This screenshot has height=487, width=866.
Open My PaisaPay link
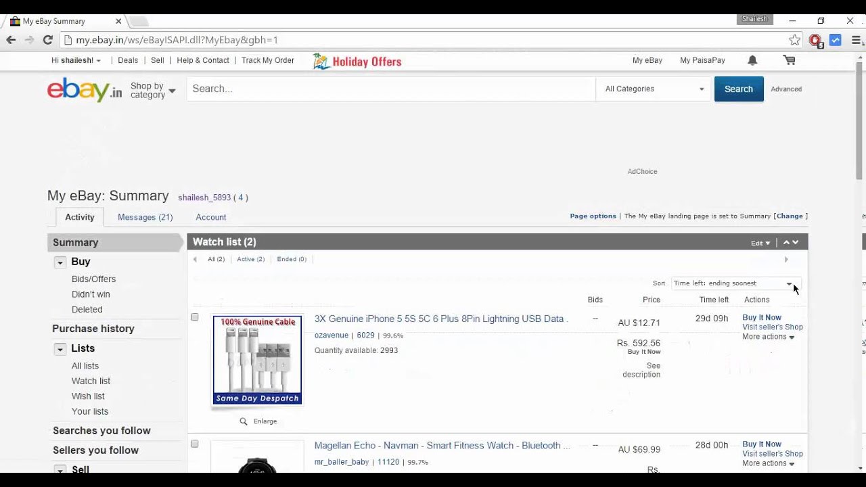pyautogui.click(x=702, y=60)
